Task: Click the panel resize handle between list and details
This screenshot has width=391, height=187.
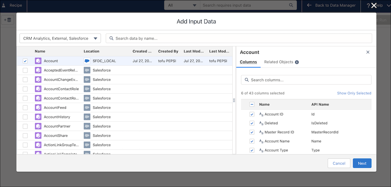Action: pos(234,100)
